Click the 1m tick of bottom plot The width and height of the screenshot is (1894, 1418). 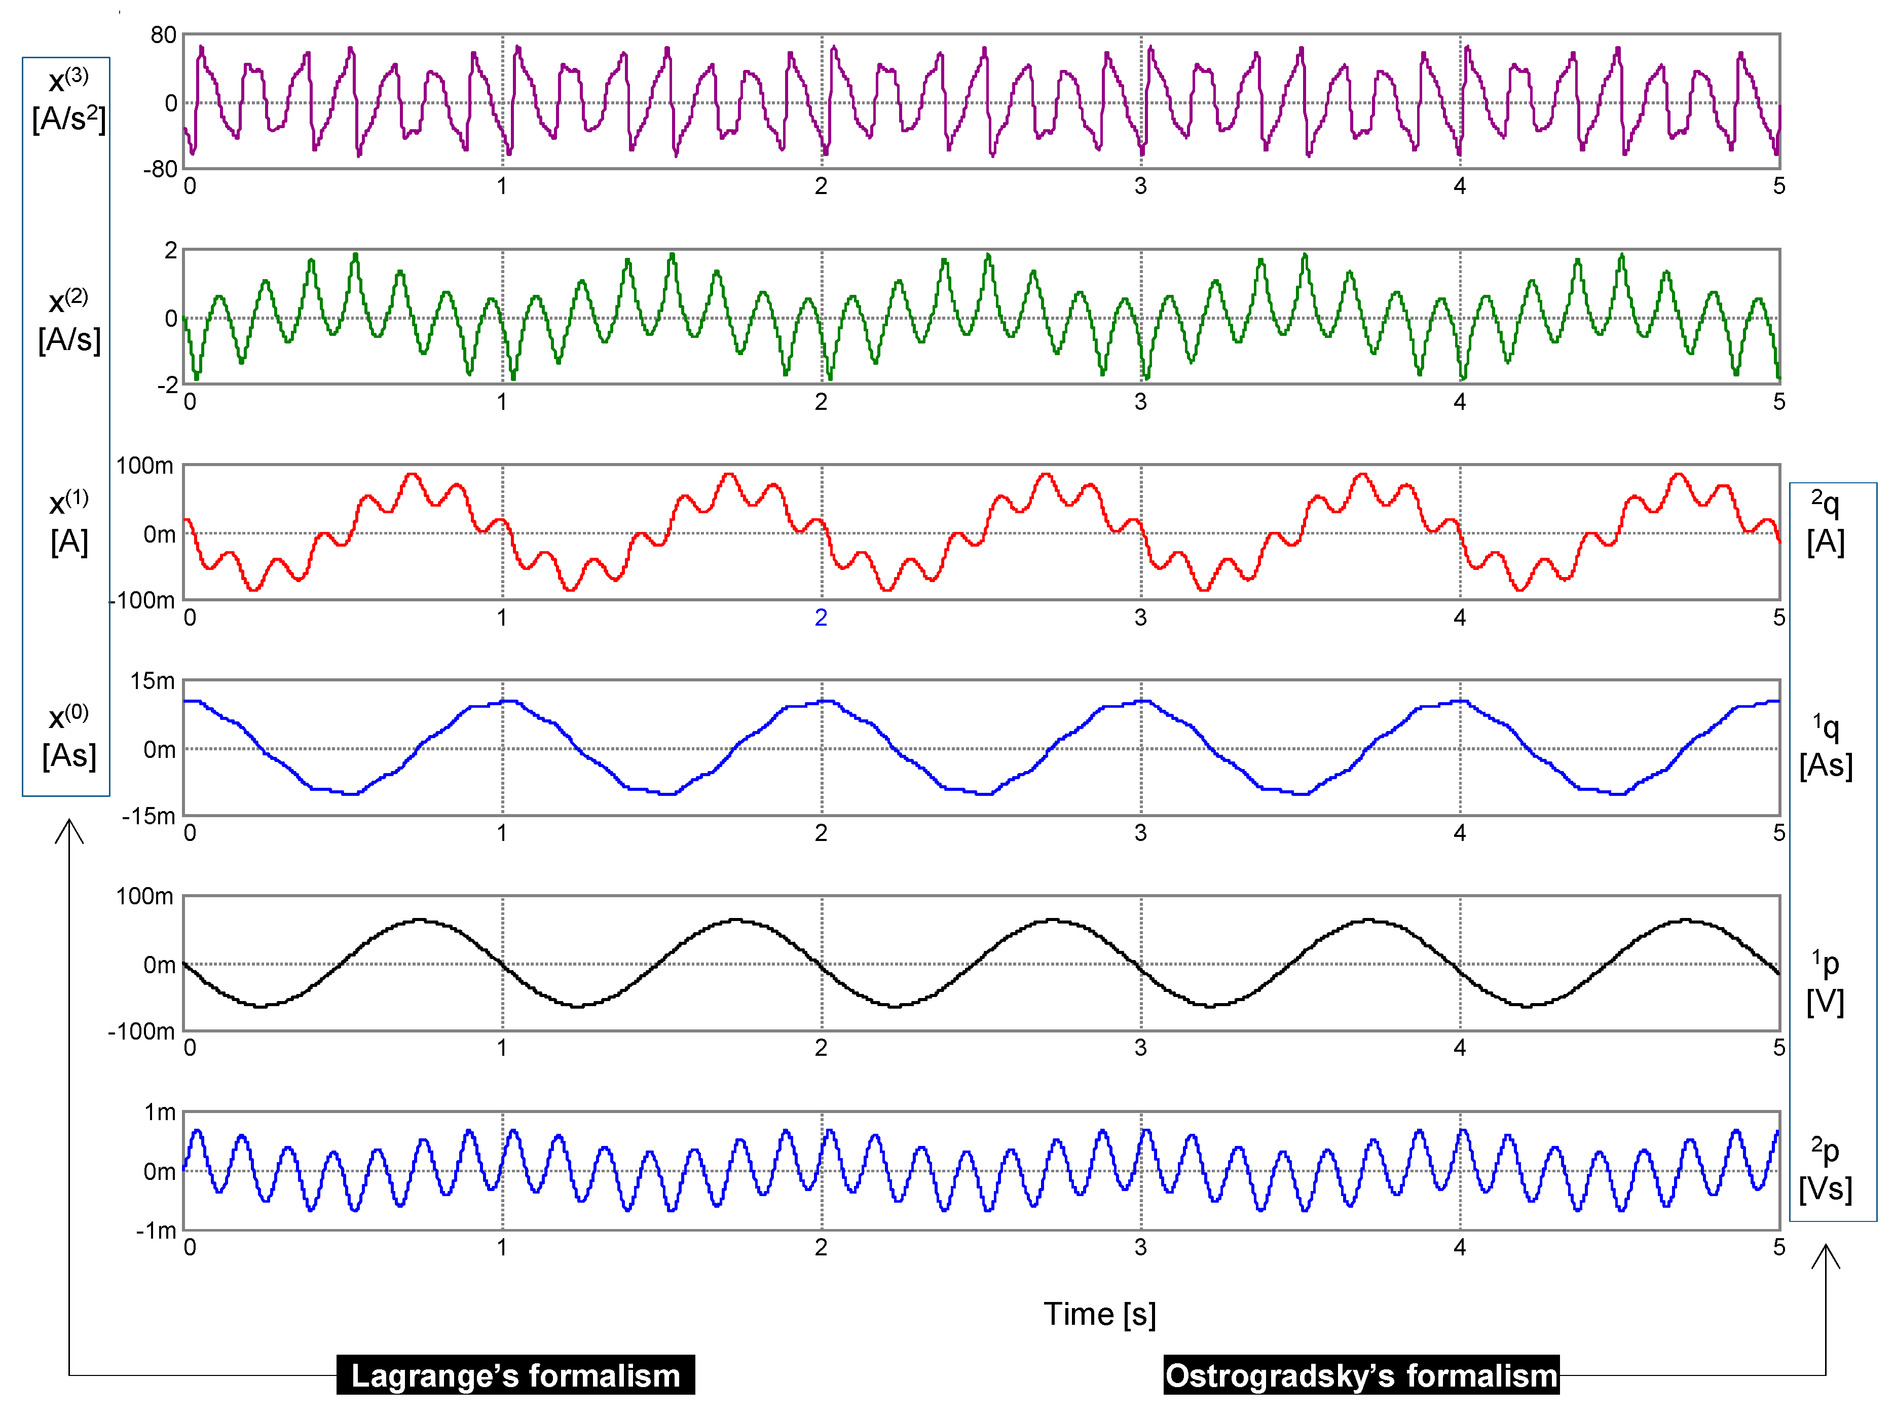pos(159,1112)
